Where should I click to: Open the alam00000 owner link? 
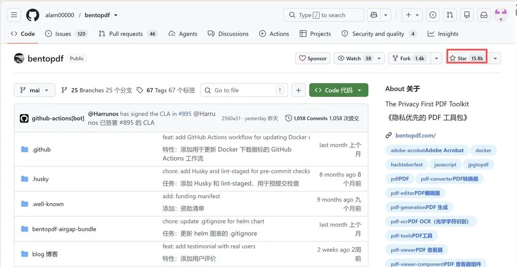click(x=60, y=15)
